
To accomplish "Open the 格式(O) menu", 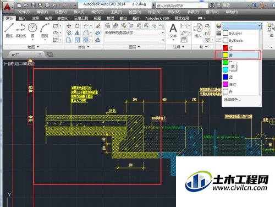I will (98, 12).
